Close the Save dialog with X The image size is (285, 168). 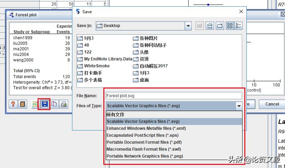[241, 11]
